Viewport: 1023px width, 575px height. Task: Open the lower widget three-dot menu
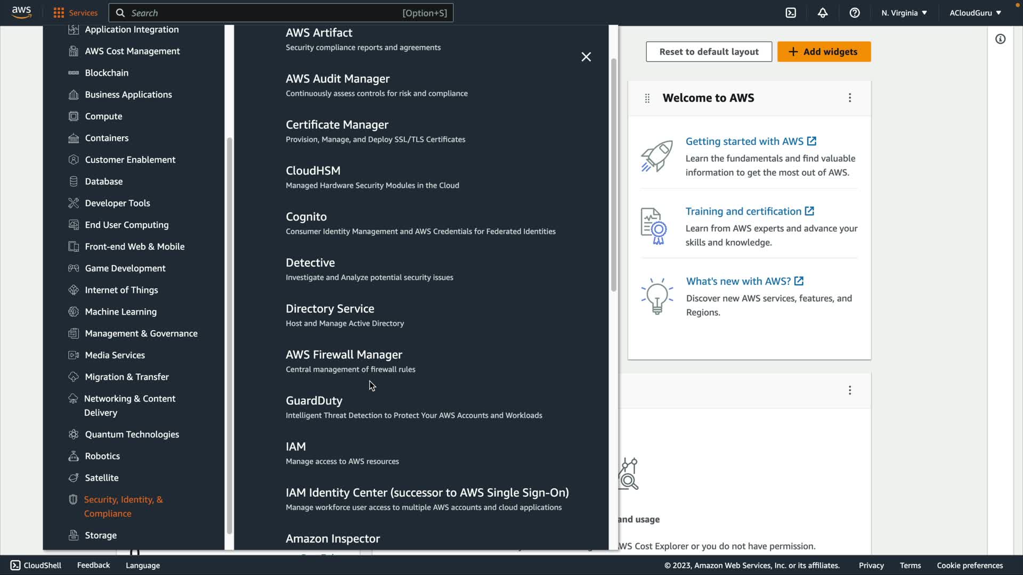click(850, 390)
